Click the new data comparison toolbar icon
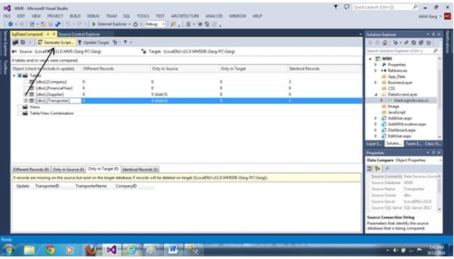 tap(15, 42)
